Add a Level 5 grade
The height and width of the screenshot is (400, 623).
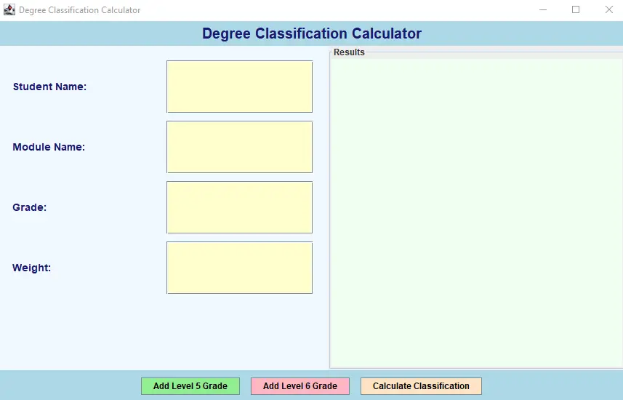[x=190, y=386]
